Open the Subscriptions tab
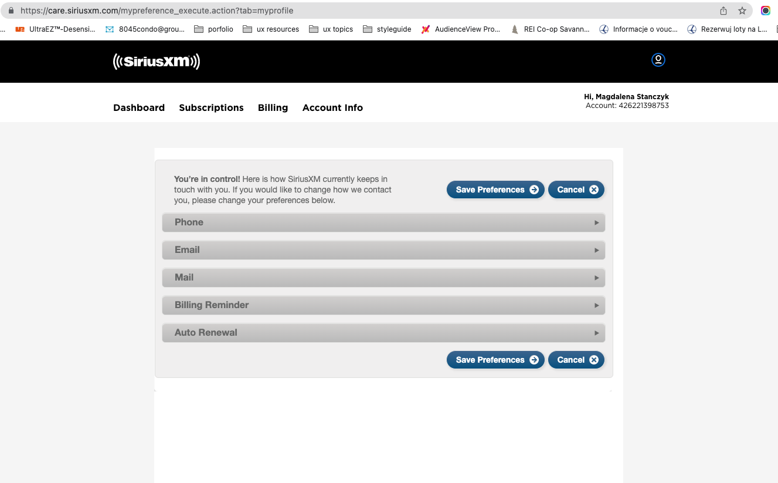Viewport: 778px width, 483px height. pos(211,107)
